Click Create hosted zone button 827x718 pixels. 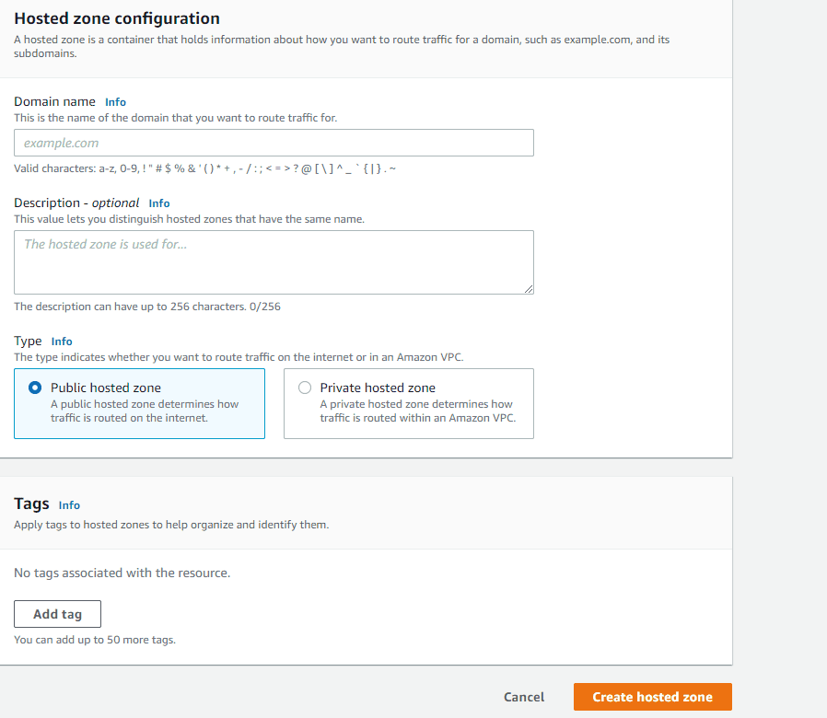click(x=652, y=697)
